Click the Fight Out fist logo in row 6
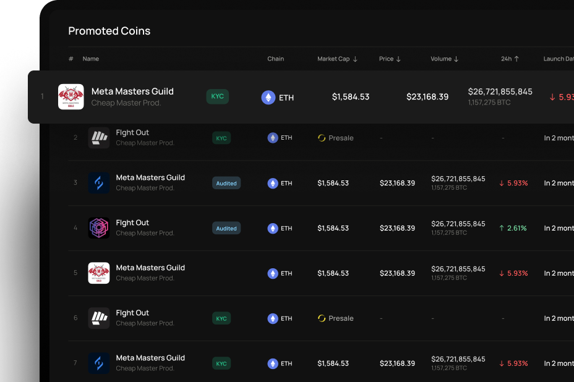Image resolution: width=574 pixels, height=382 pixels. coord(99,318)
